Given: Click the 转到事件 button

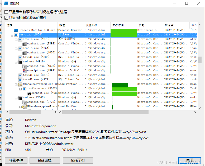Looking at the screenshot, I should click(16, 160).
